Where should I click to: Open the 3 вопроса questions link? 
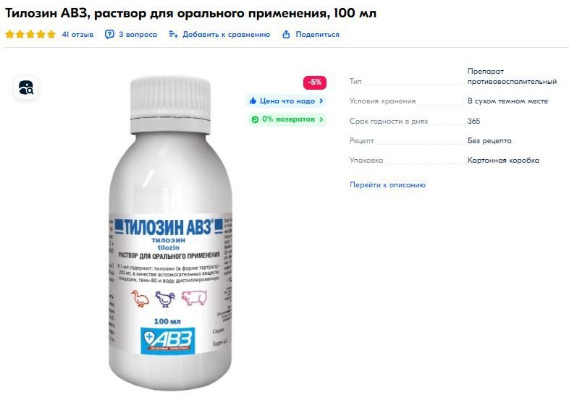click(x=138, y=35)
